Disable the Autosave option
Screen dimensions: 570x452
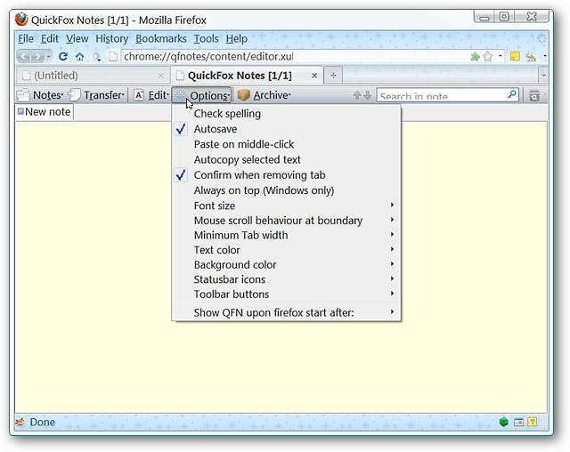[x=287, y=129]
